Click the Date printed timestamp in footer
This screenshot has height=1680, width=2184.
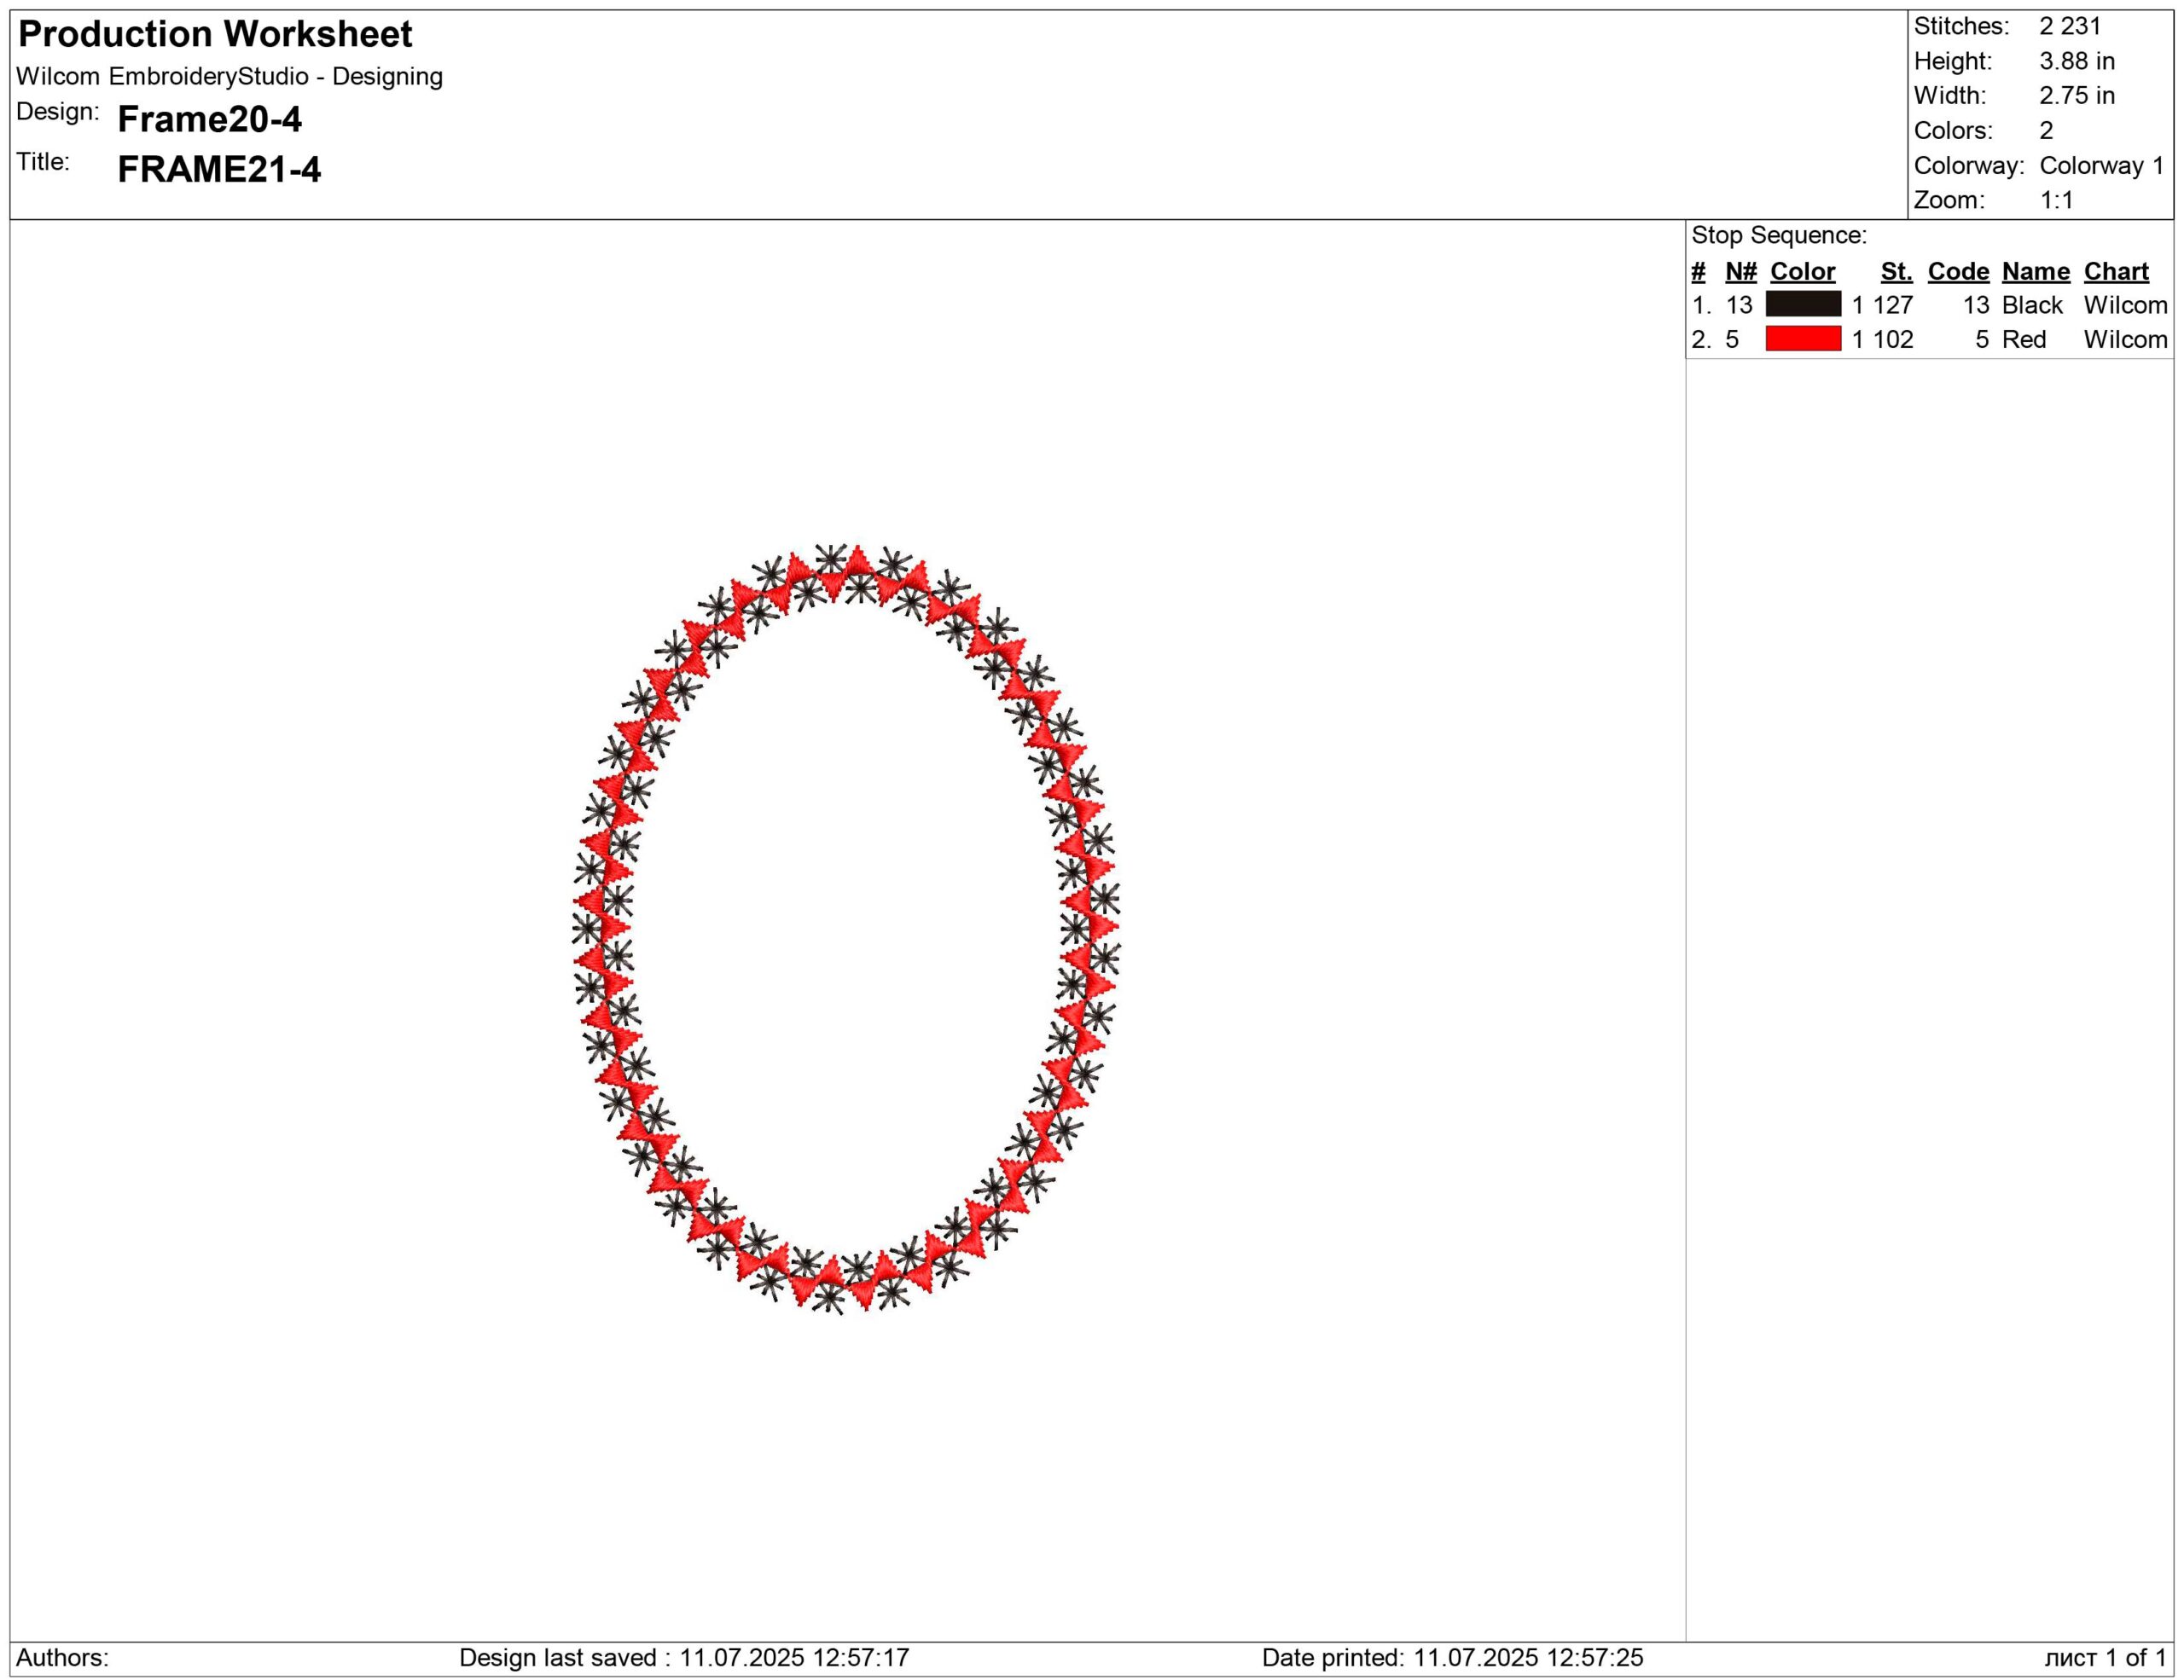[x=1452, y=1658]
